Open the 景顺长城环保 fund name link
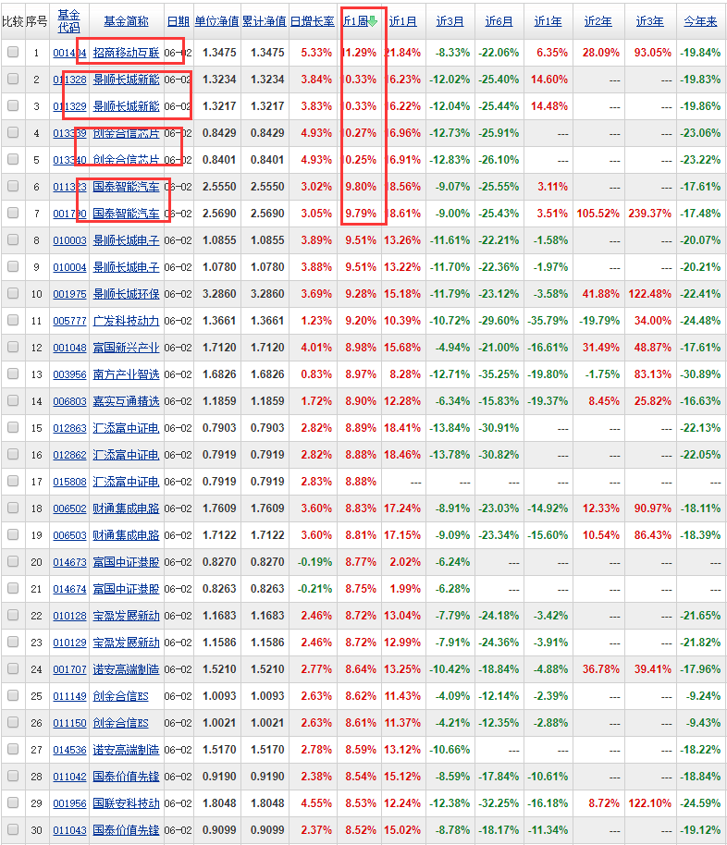The image size is (727, 845). coord(126,294)
